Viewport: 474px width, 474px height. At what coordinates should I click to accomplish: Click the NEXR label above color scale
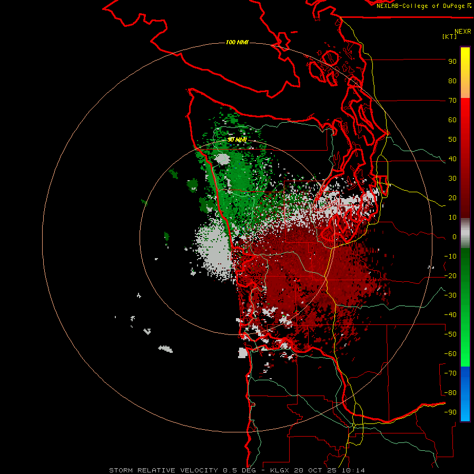click(463, 32)
